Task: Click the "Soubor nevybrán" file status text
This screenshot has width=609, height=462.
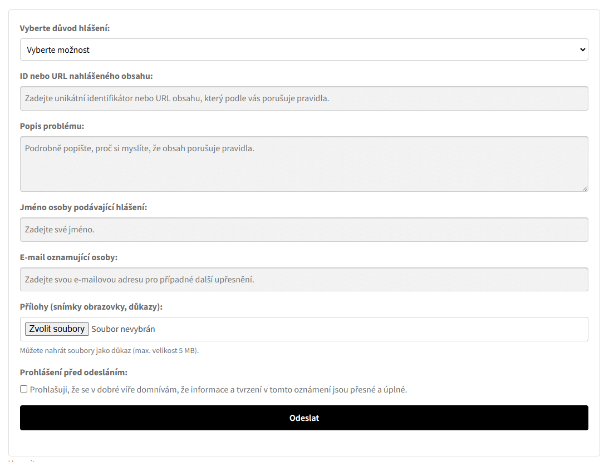Action: [x=123, y=329]
